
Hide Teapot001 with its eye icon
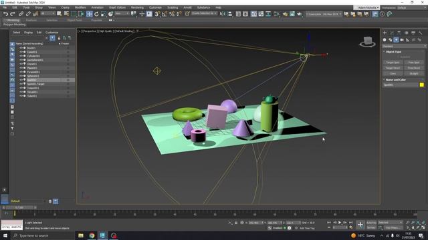click(x=21, y=88)
